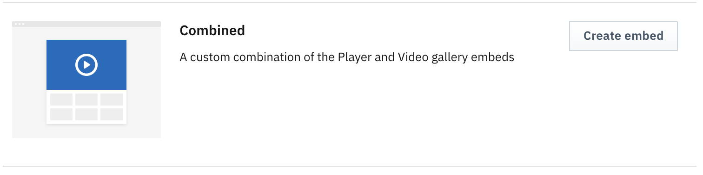Click the gray title bar of the thumbnail
Viewport: 703px width, 175px height.
tap(86, 24)
